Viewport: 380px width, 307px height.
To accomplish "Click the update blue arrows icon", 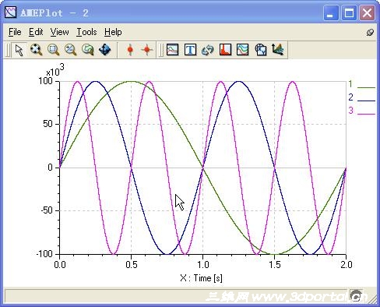I will pos(208,50).
